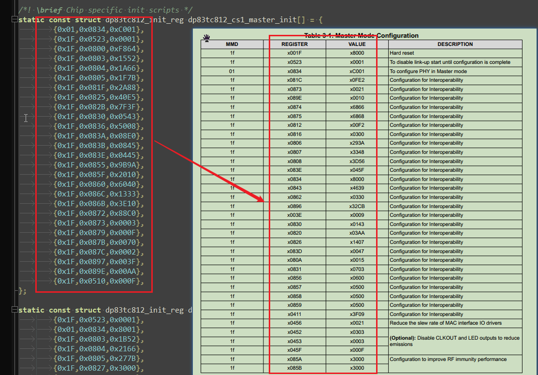538x375 pixels.
Task: Click register cell x0843
Action: [x=294, y=188]
